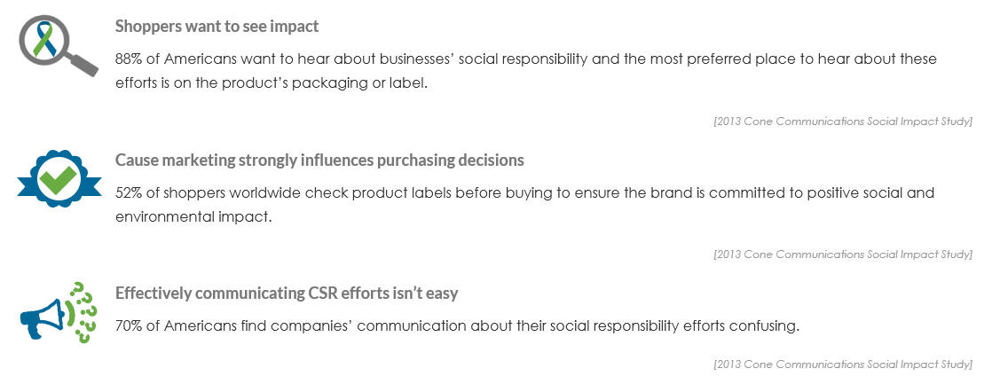Click the text 'packaging or label.'

[359, 84]
